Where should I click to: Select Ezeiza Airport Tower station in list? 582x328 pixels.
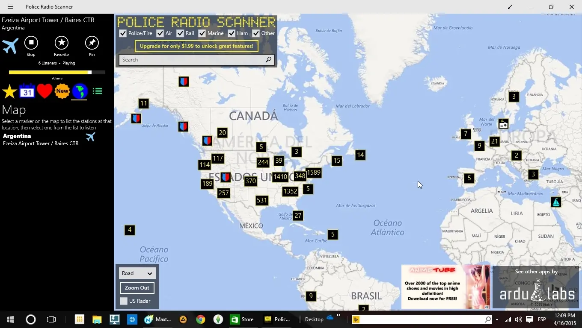point(41,143)
